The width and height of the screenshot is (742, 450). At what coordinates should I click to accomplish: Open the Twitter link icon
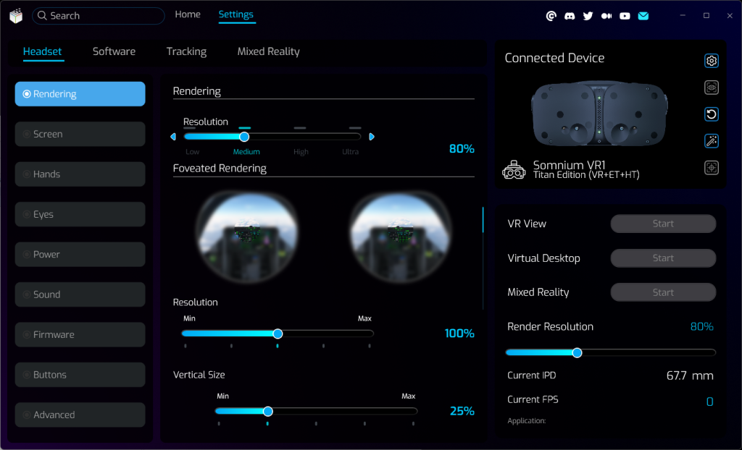(588, 16)
